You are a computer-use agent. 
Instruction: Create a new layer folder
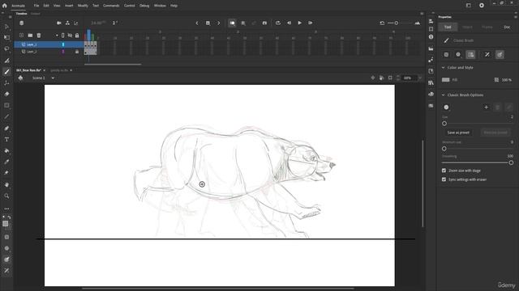click(30, 36)
